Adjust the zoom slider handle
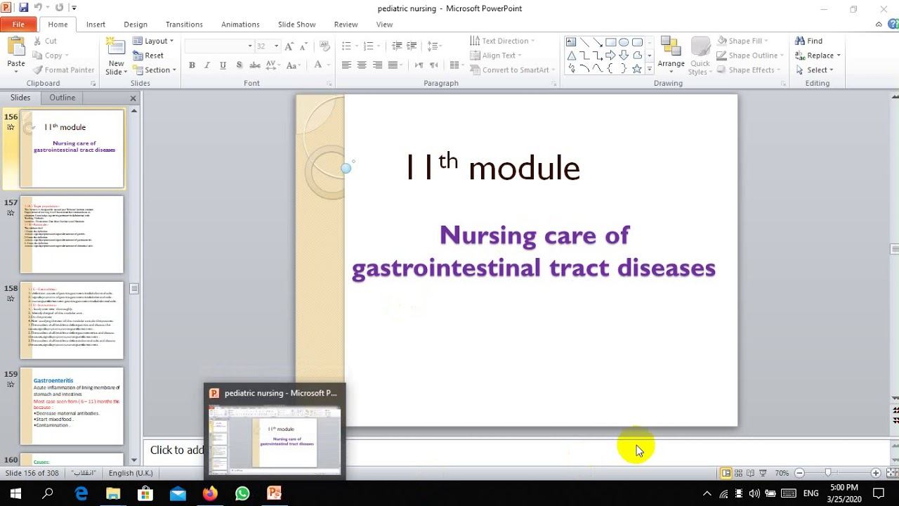 [828, 473]
